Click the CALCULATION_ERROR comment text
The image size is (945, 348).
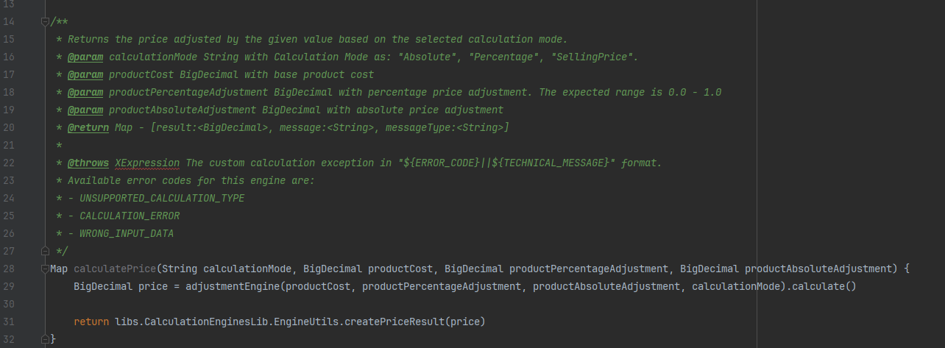tap(130, 216)
